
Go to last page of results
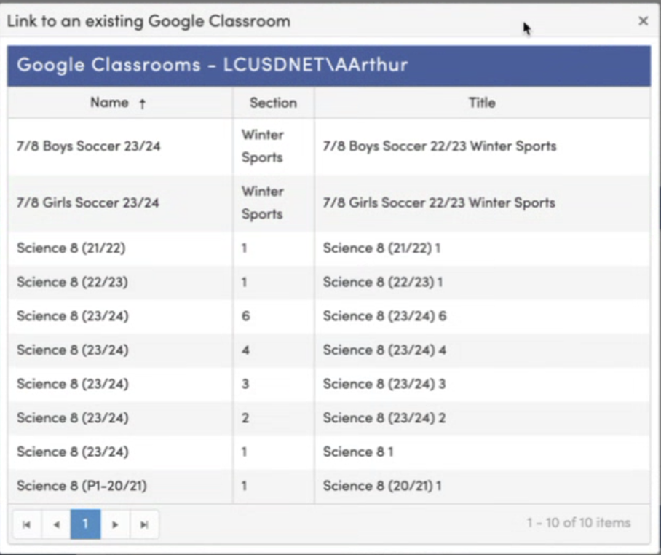[144, 524]
